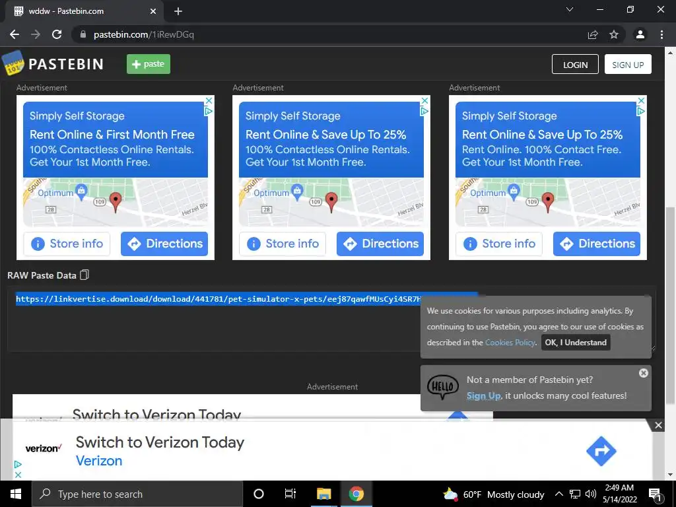Viewport: 676px width, 507px height.
Task: Click the Chrome taskbar icon
Action: tap(356, 494)
